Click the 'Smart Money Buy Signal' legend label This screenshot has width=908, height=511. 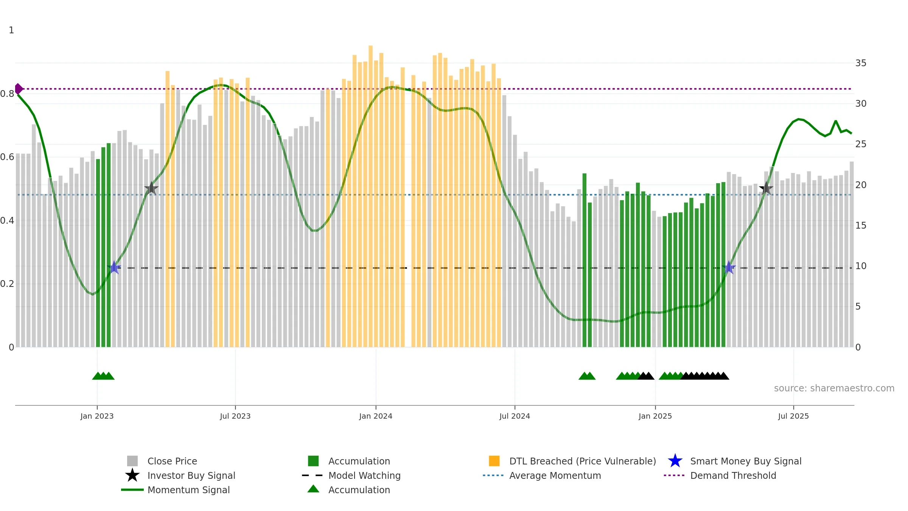point(746,461)
